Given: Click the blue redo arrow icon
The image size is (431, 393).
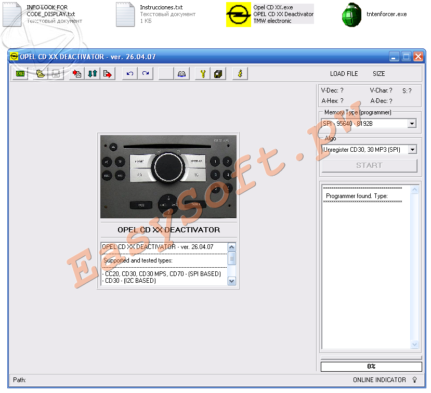Looking at the screenshot, I should click(146, 74).
